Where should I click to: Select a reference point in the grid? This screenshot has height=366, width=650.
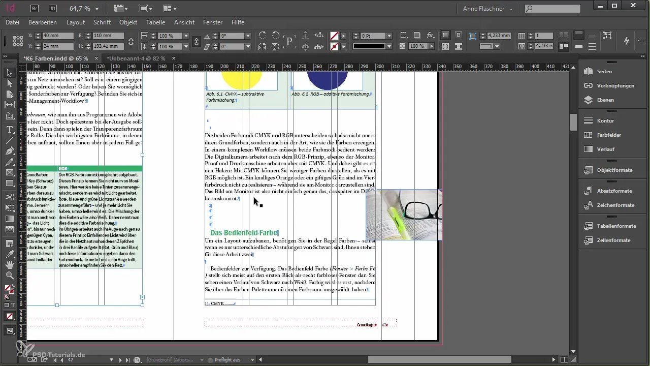click(x=18, y=41)
